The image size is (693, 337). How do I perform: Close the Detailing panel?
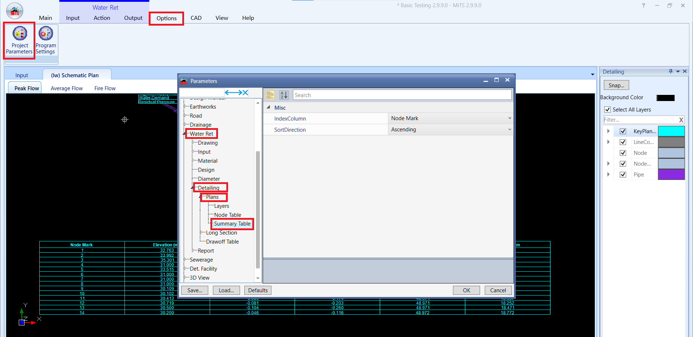(x=685, y=71)
